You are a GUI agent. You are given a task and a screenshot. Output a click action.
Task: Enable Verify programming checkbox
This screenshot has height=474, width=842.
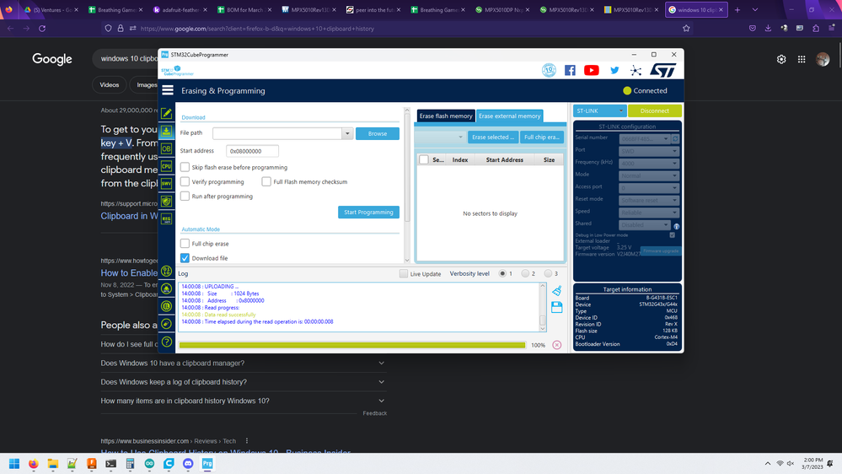click(x=185, y=181)
